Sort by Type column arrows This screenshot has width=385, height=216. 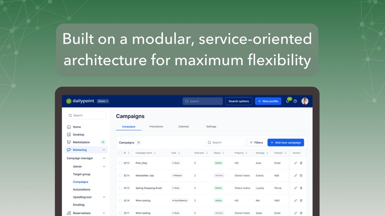coord(179,153)
